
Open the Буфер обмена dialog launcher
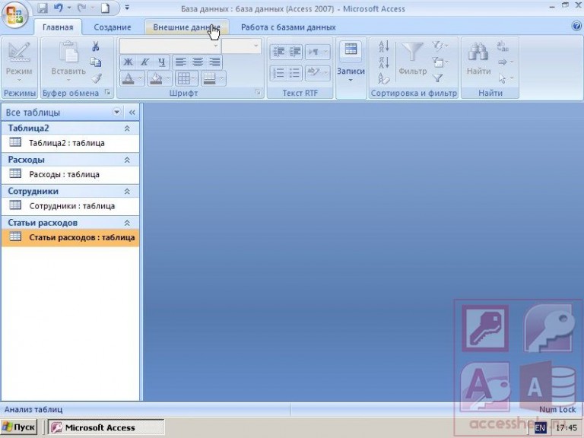click(108, 92)
